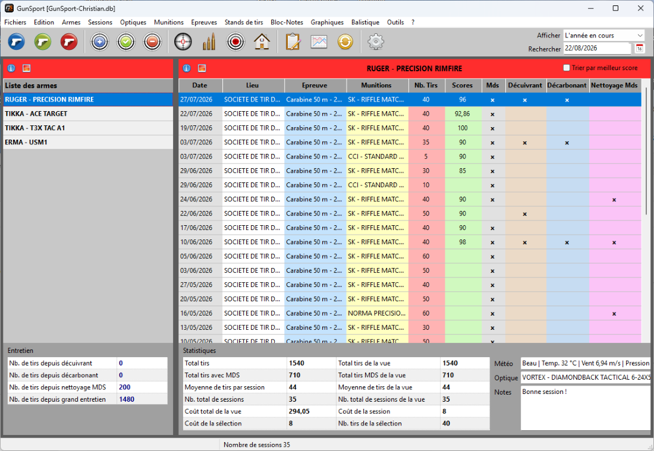Select ERMA - USM1 weapon
Viewport: 654px width, 451px height.
coord(88,142)
